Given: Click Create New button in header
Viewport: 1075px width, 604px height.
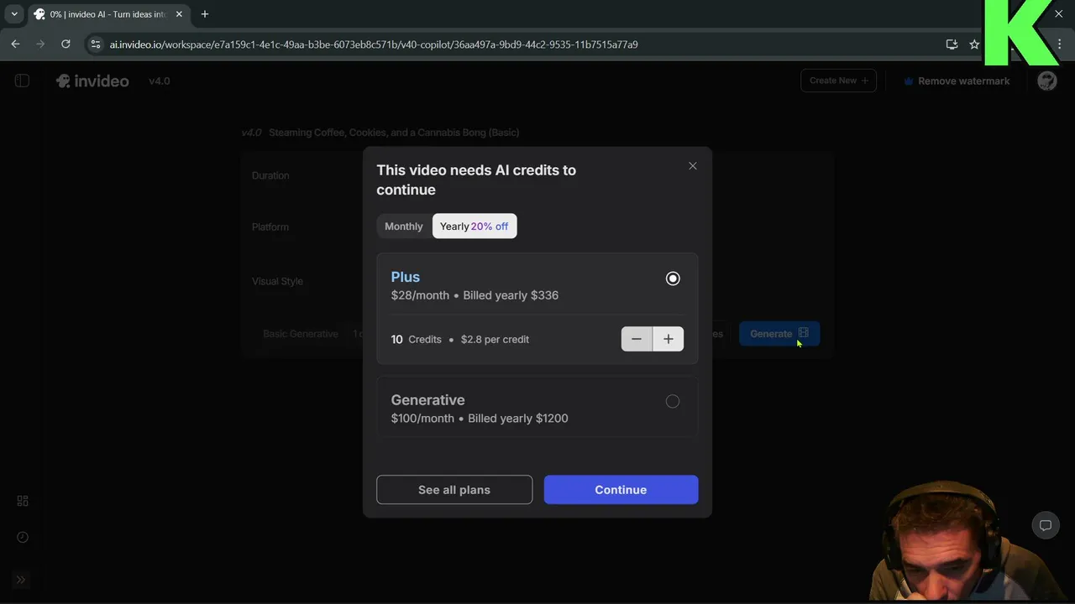Looking at the screenshot, I should point(838,81).
